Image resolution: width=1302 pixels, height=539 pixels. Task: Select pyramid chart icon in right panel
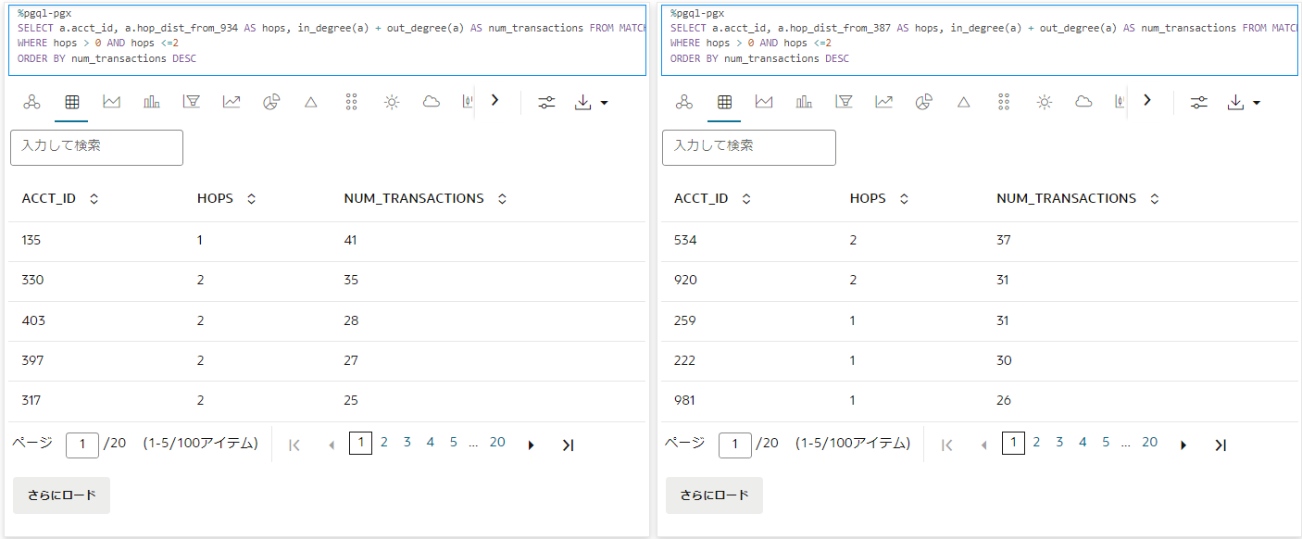point(963,102)
